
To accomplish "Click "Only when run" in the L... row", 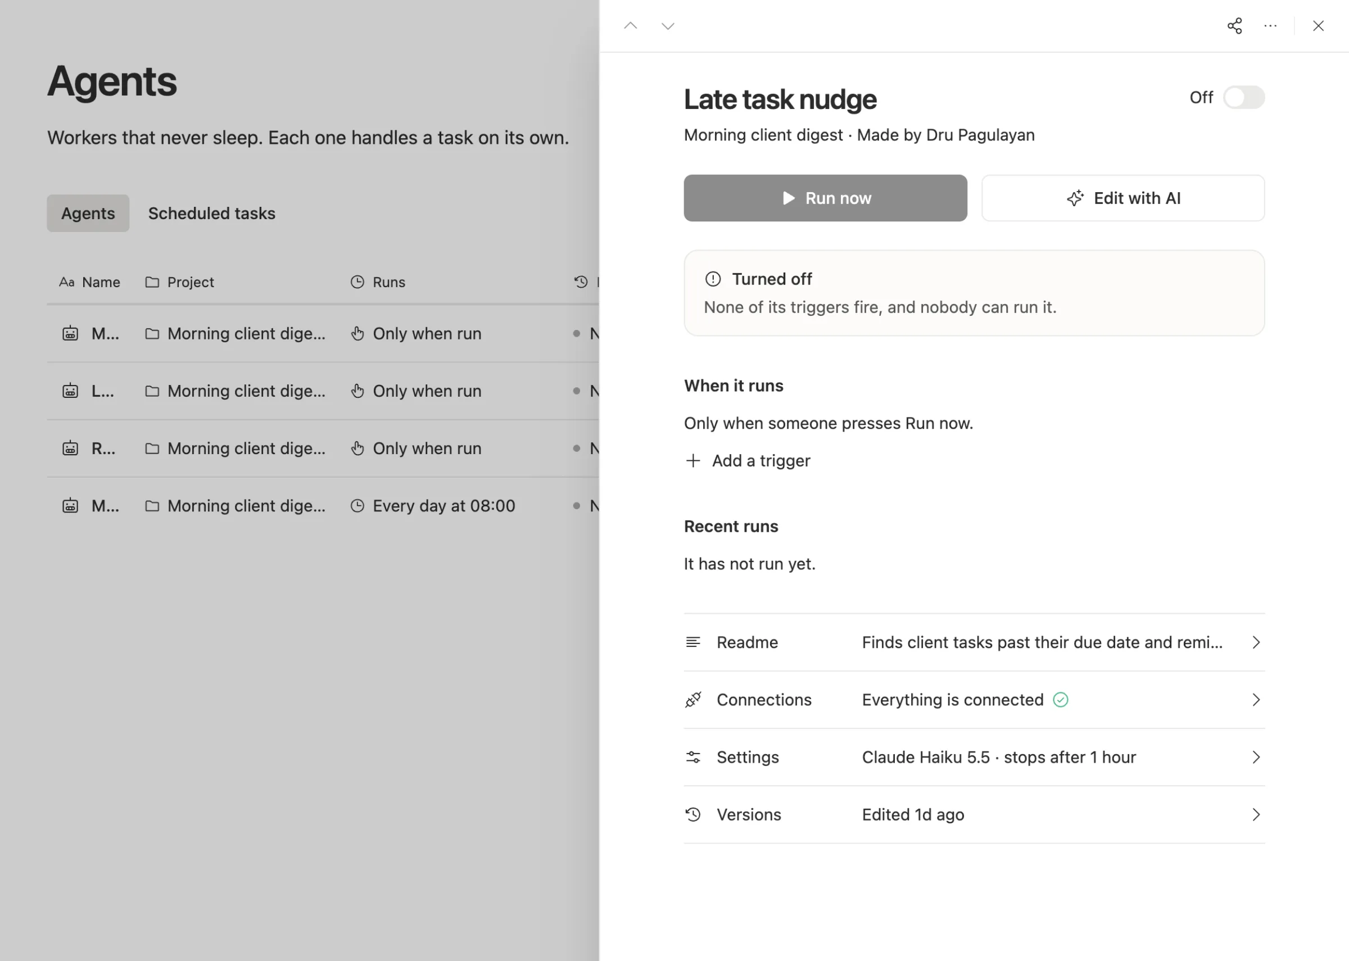I will point(427,391).
